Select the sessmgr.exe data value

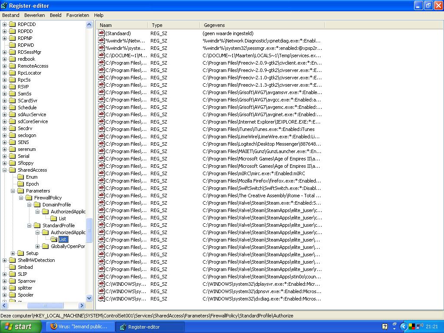(262, 49)
